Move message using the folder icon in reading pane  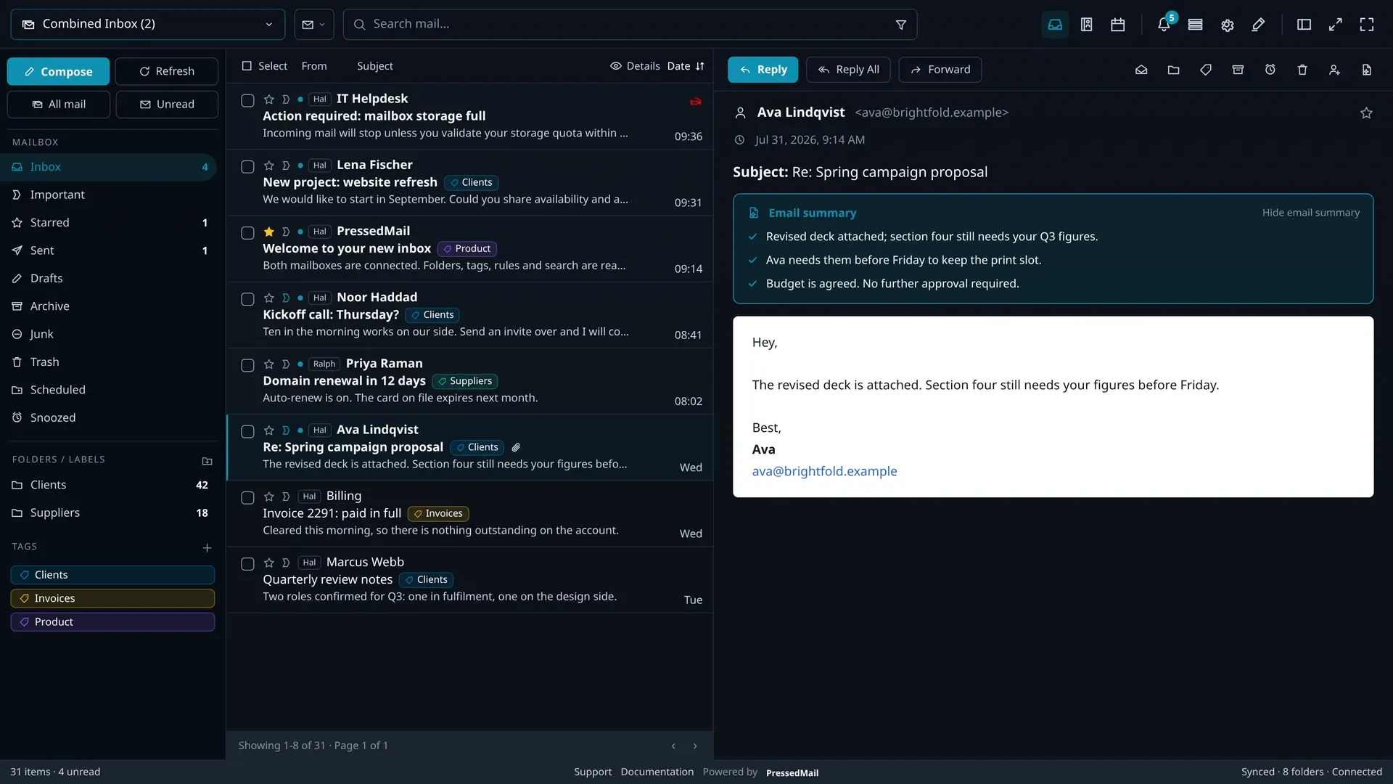[x=1173, y=70]
